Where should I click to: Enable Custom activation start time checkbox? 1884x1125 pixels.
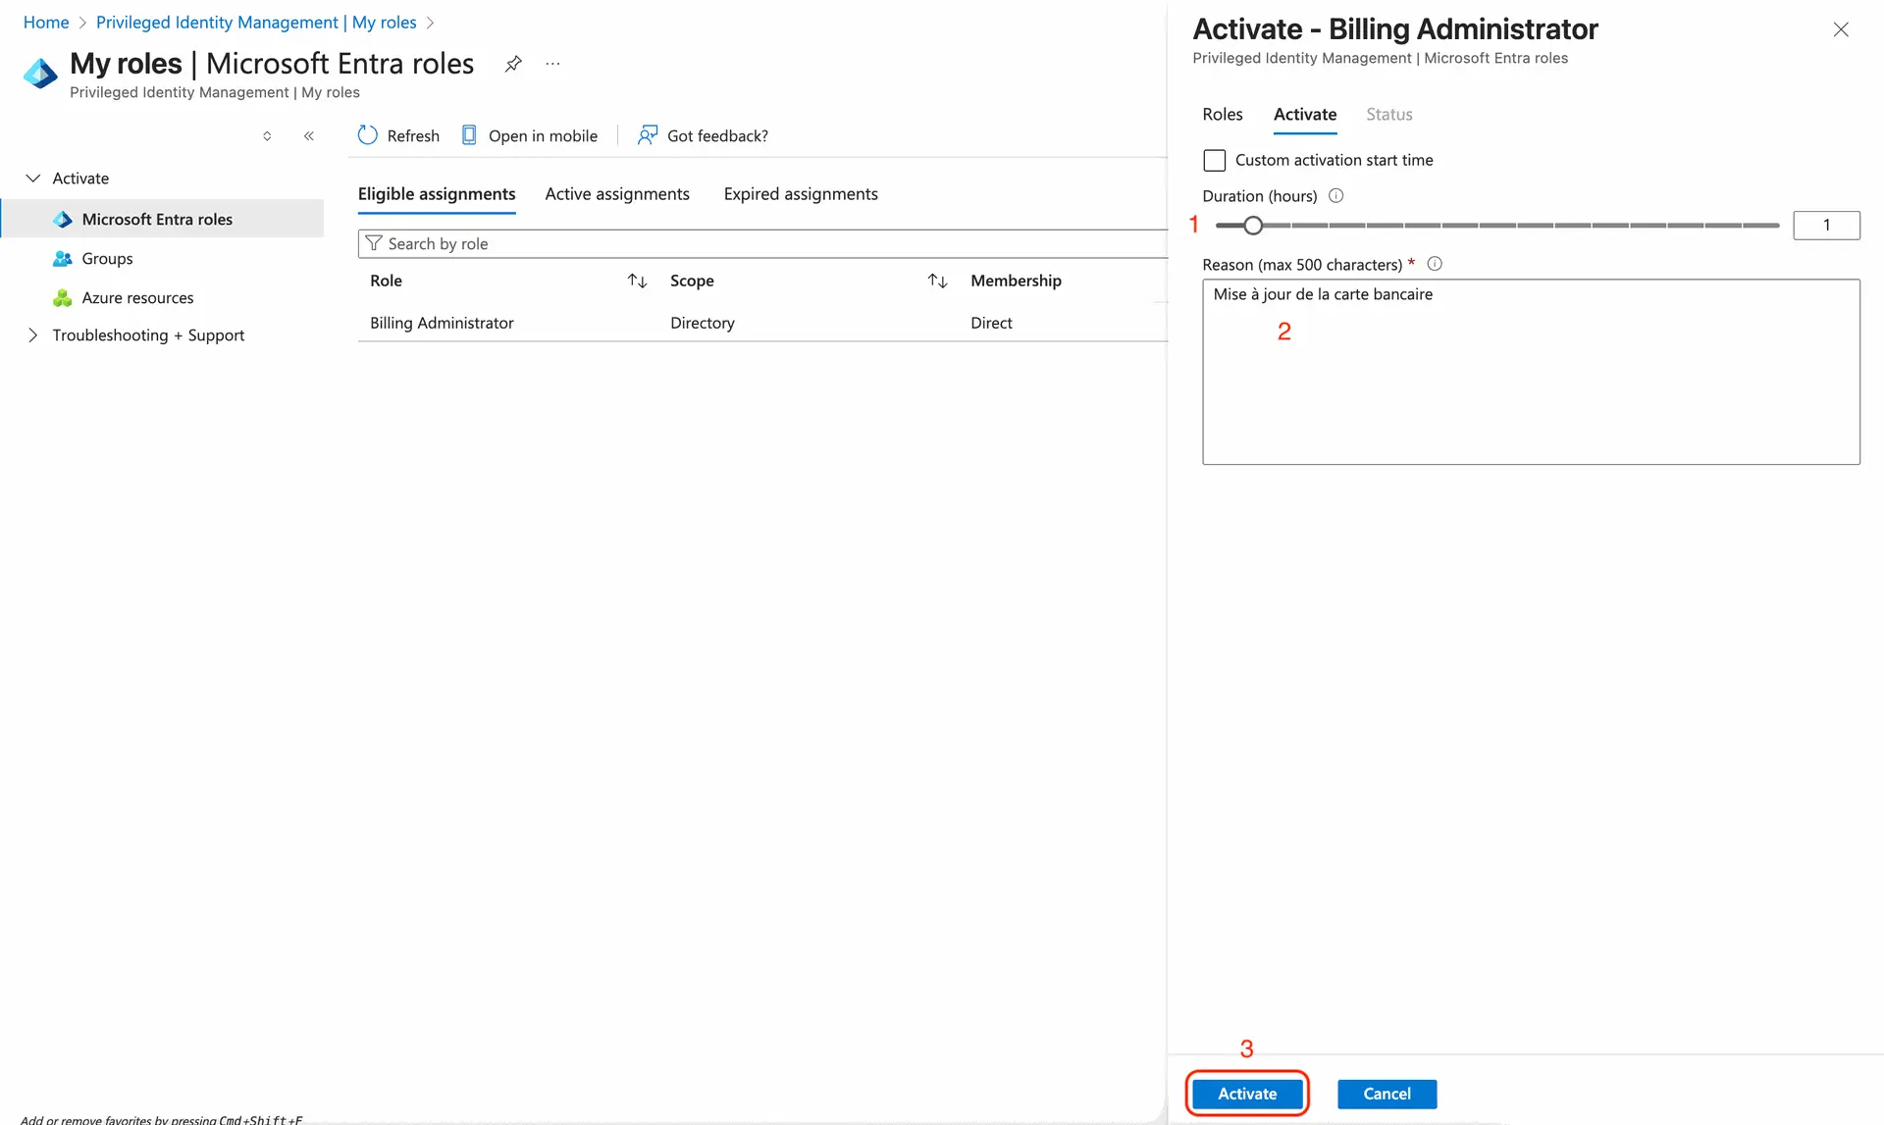pos(1215,160)
